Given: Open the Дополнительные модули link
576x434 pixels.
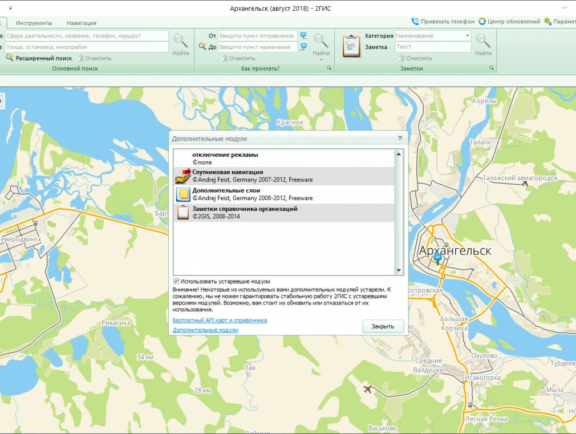Looking at the screenshot, I should coord(205,330).
